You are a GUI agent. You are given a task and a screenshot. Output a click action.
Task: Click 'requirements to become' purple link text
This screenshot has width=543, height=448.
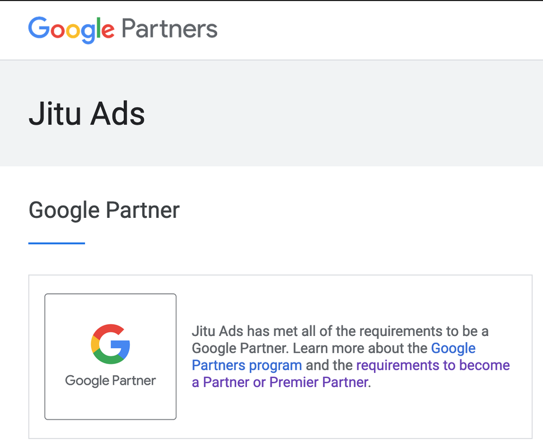tap(433, 366)
